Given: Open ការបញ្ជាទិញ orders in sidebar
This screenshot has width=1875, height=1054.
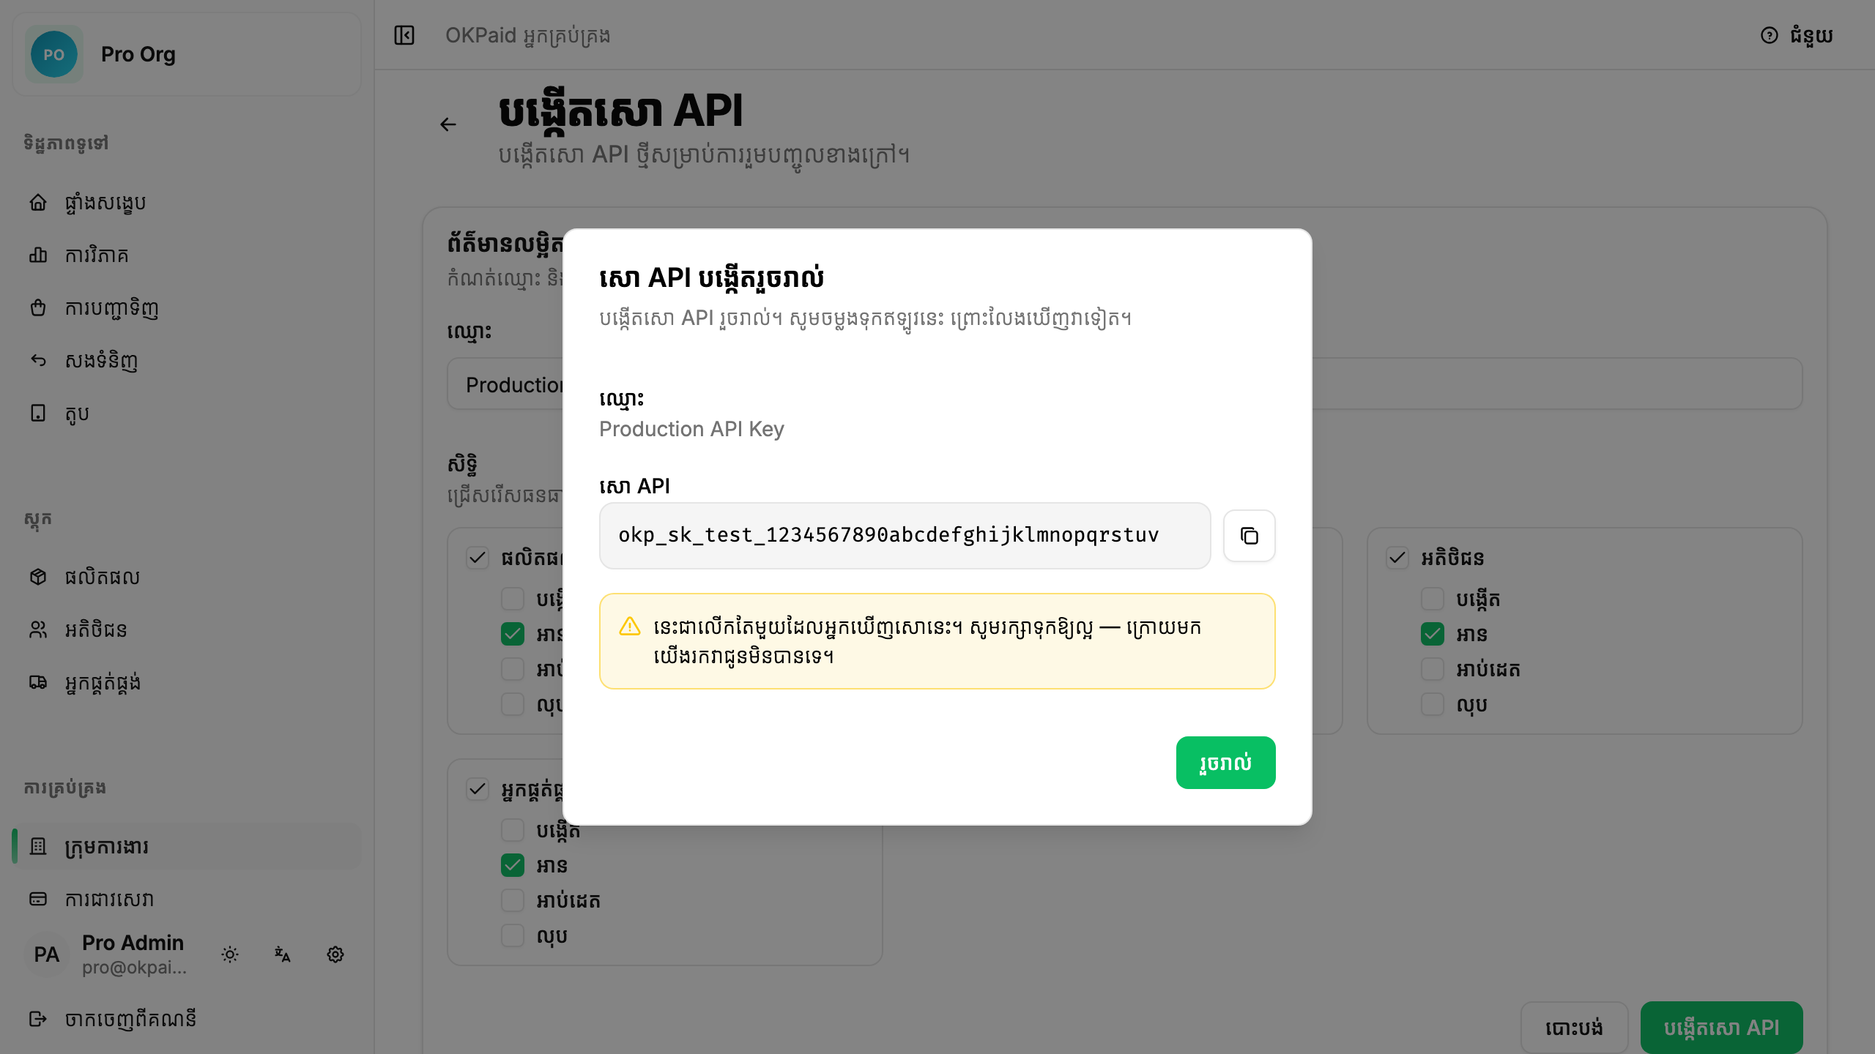Looking at the screenshot, I should point(187,307).
